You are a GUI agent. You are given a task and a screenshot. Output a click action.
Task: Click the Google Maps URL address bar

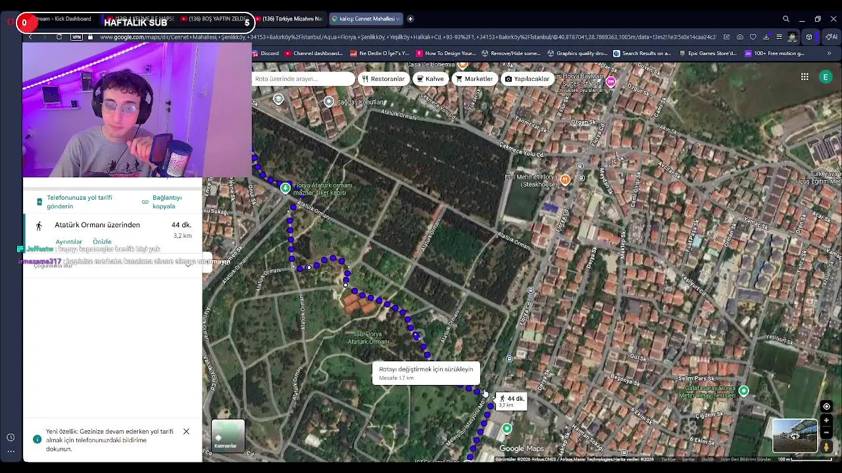coord(408,37)
